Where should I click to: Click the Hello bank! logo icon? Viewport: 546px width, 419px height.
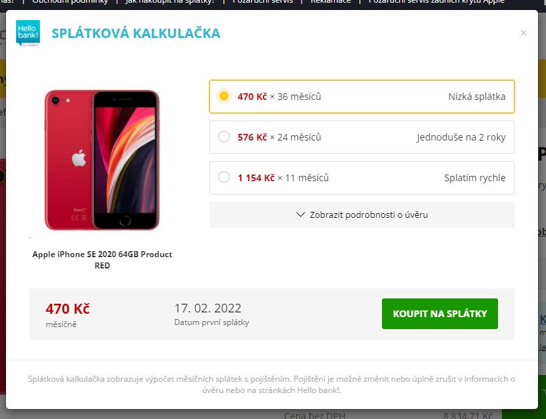(28, 33)
